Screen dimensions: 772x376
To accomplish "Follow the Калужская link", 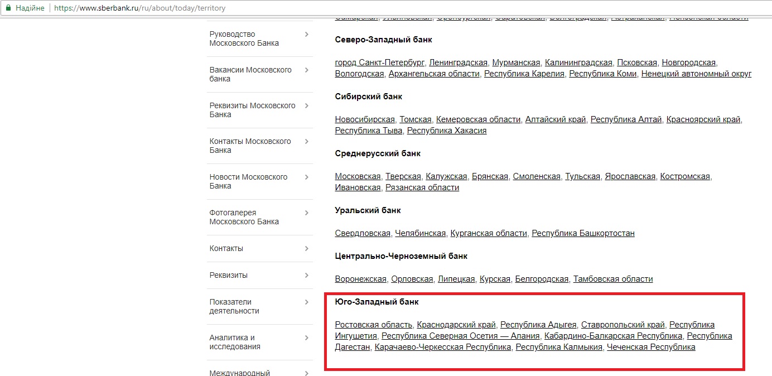I will click(x=446, y=176).
